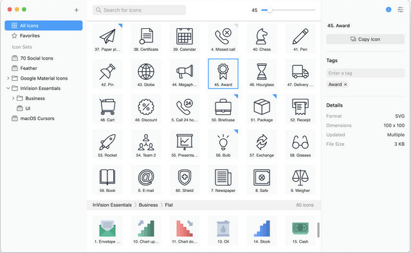
Task: Select the Missed call icon
Action: click(x=223, y=38)
